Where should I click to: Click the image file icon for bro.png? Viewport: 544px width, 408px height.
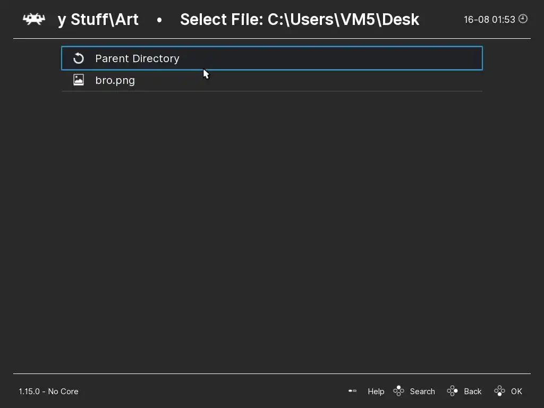[79, 80]
